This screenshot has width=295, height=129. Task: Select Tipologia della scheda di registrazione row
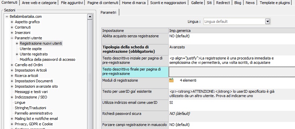(x=135, y=50)
